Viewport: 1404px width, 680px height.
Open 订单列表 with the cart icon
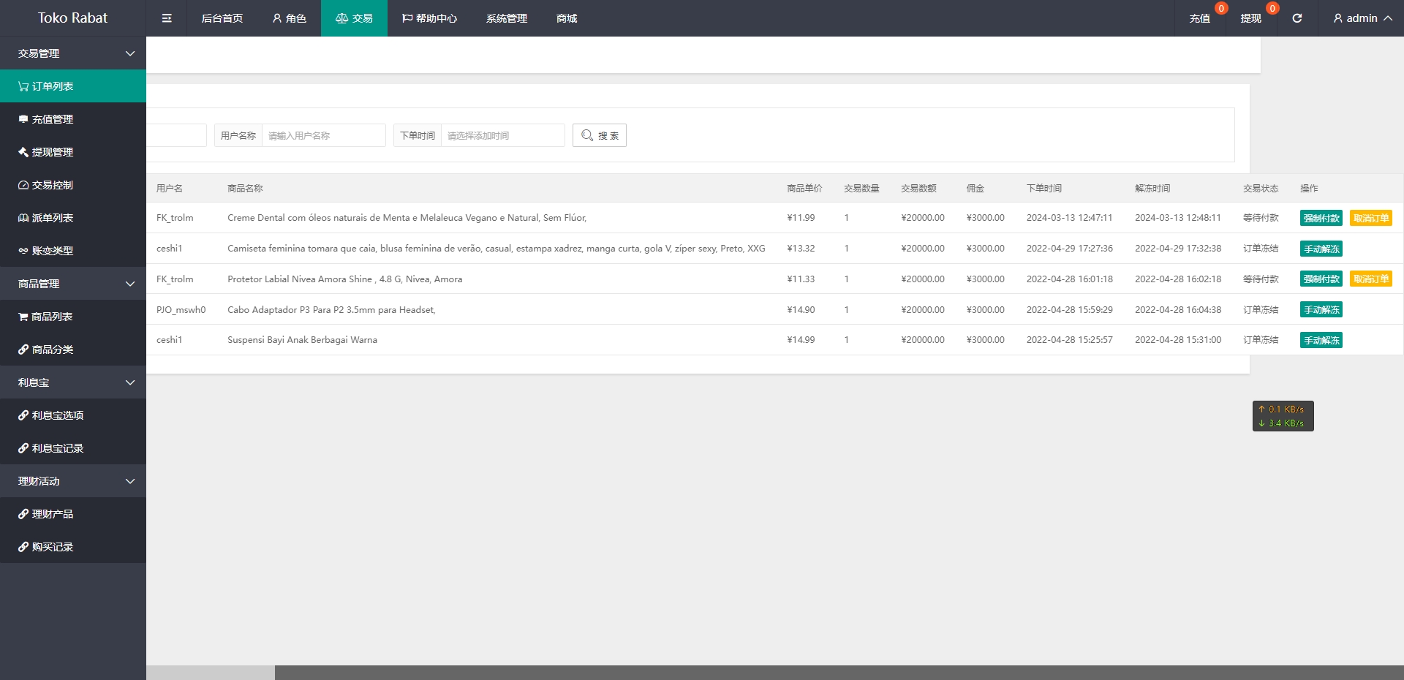(x=73, y=86)
